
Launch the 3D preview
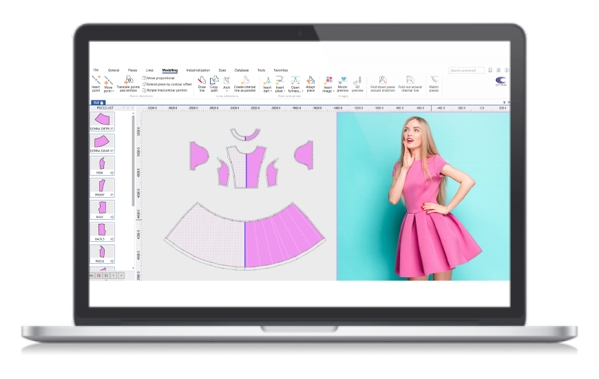coord(357,81)
